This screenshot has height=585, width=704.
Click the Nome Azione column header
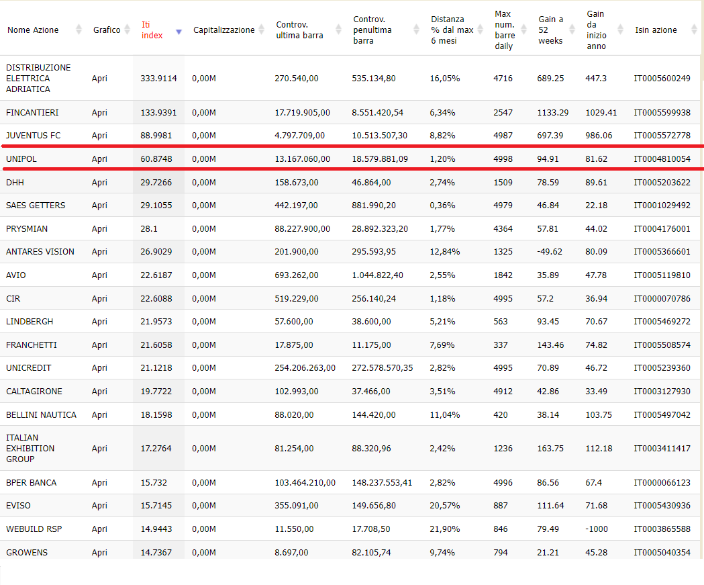(33, 30)
